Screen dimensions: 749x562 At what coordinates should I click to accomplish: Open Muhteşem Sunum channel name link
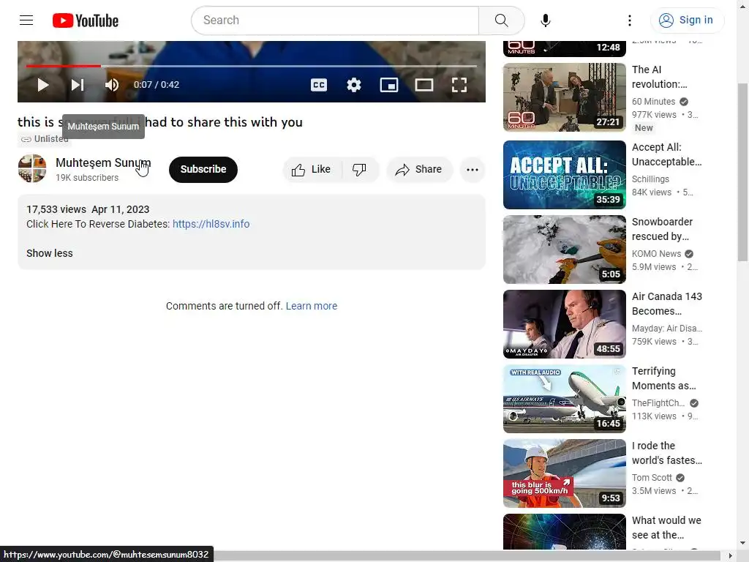(x=103, y=162)
